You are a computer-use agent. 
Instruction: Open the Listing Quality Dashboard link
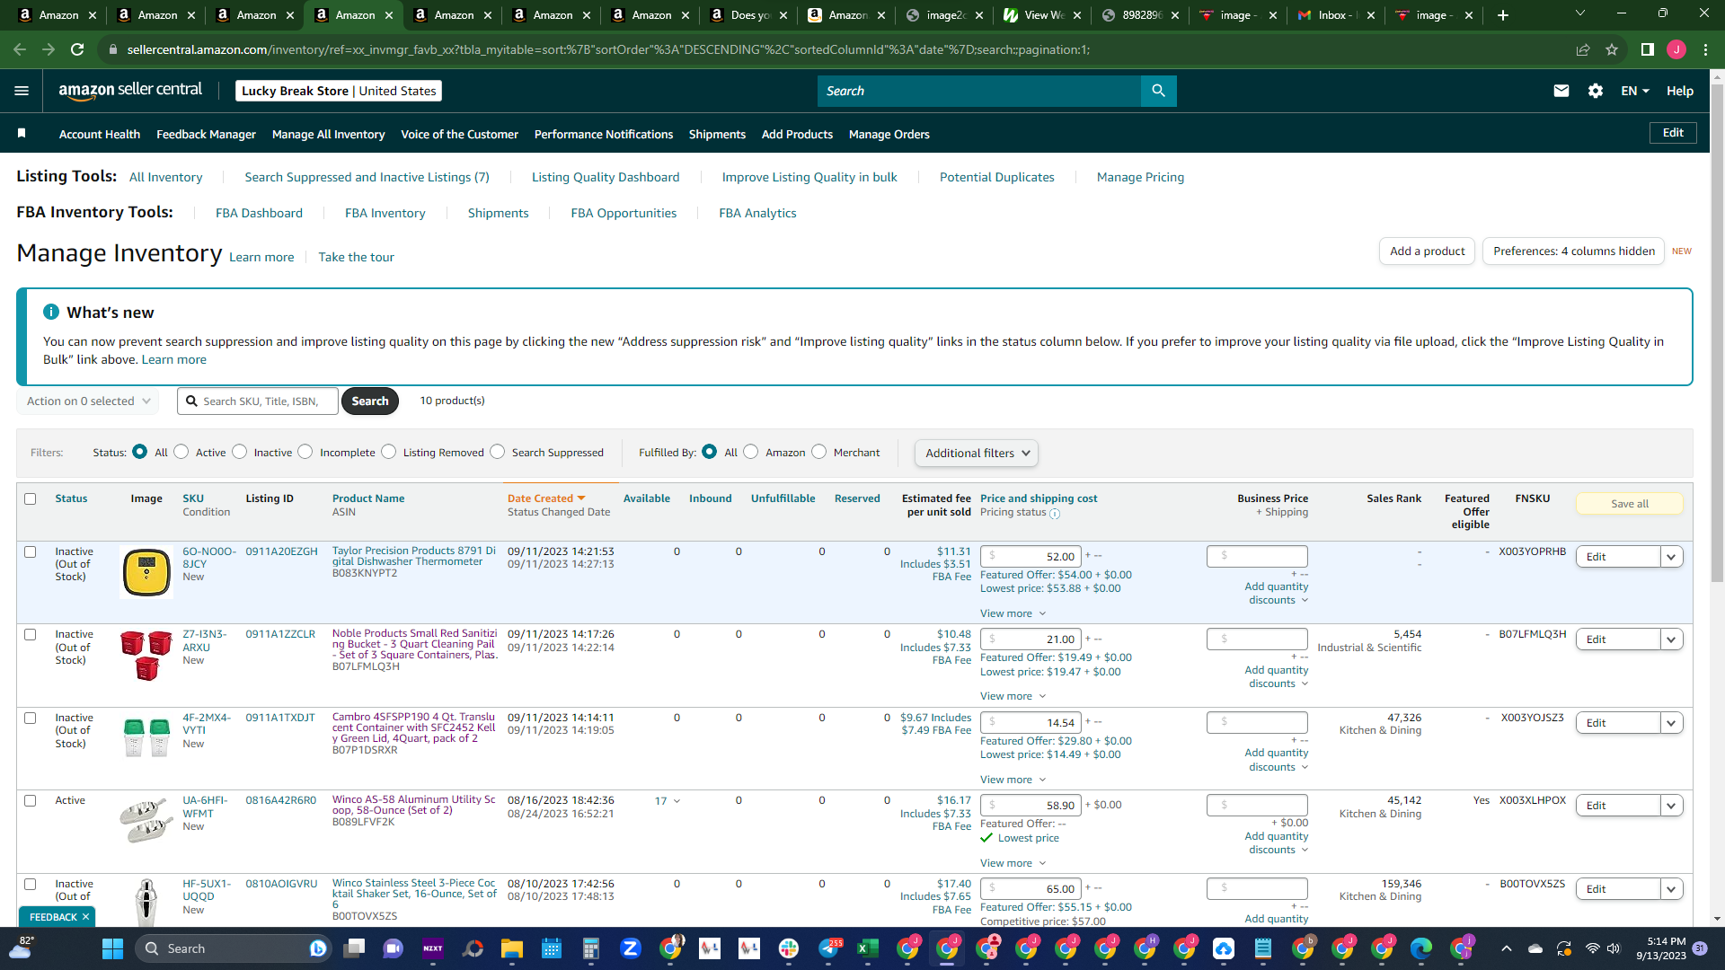pyautogui.click(x=606, y=177)
